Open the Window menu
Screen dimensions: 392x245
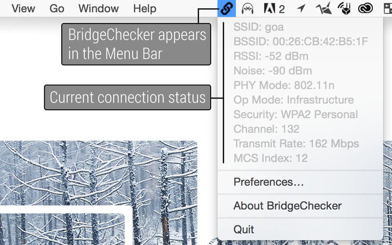98,8
